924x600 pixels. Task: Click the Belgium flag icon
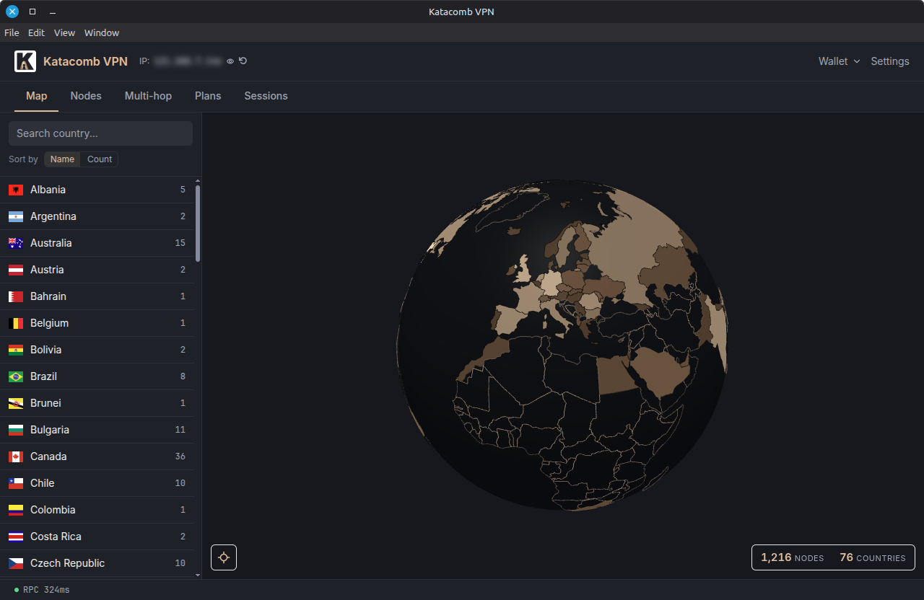point(16,323)
